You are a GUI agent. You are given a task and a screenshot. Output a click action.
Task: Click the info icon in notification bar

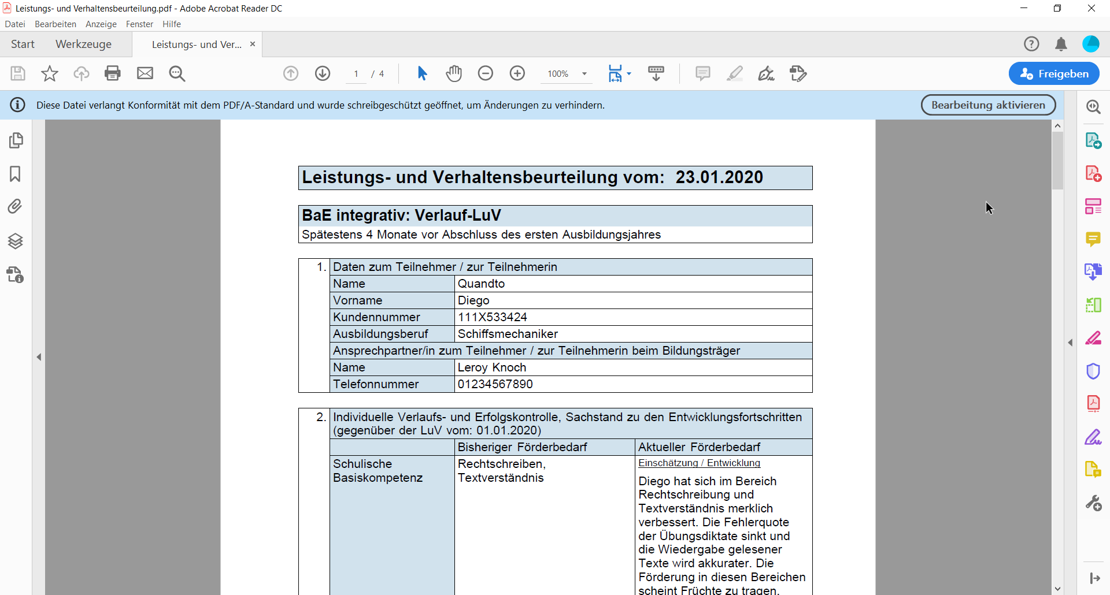coord(18,105)
